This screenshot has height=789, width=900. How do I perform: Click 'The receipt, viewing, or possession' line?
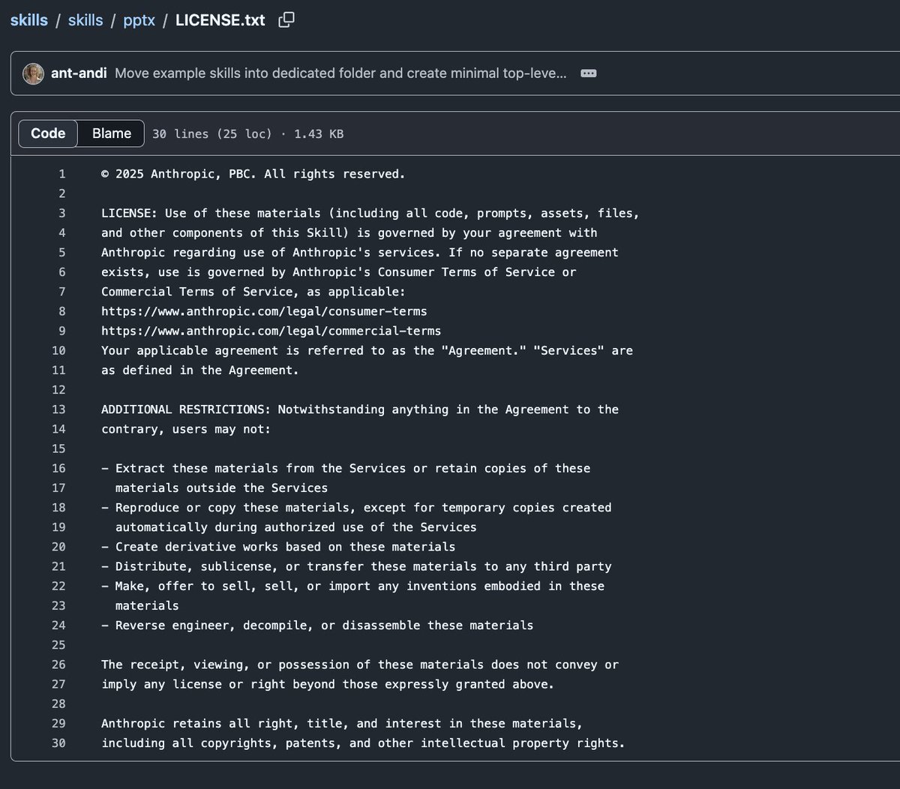click(360, 664)
